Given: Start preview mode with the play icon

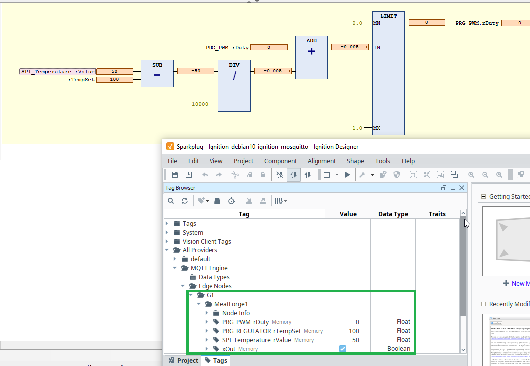Looking at the screenshot, I should 347,175.
